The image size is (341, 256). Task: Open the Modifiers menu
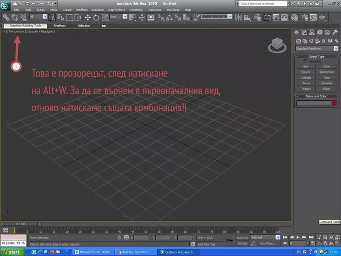(x=81, y=10)
